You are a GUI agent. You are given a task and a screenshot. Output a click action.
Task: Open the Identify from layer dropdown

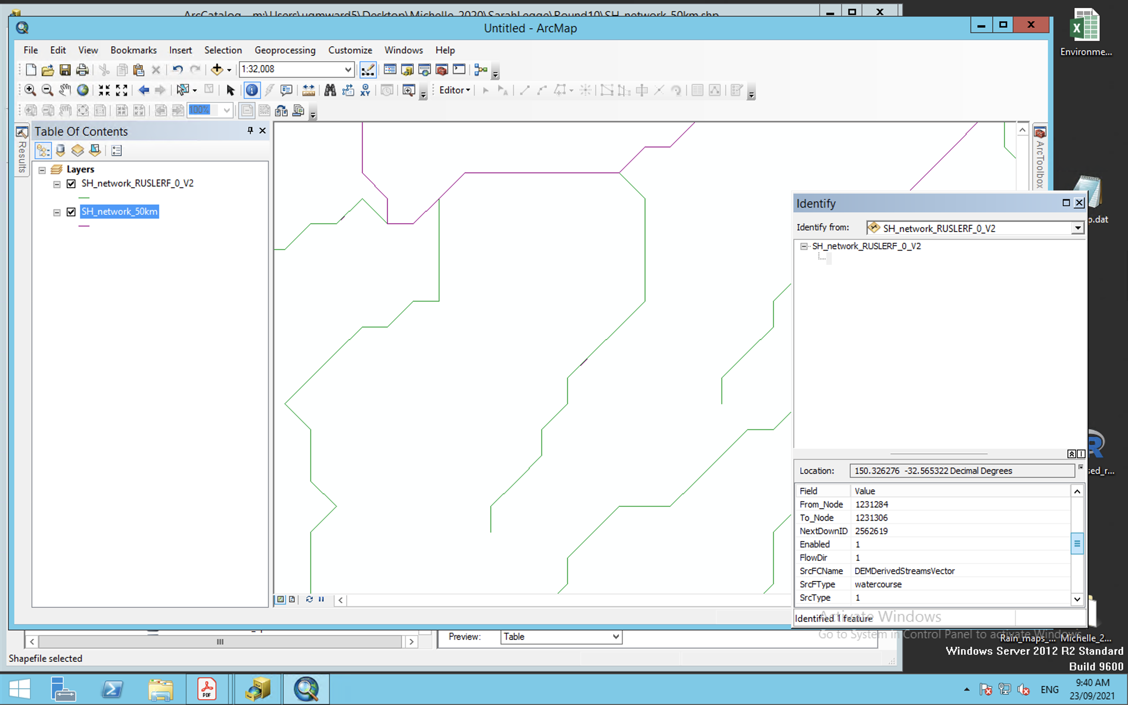pyautogui.click(x=1077, y=228)
